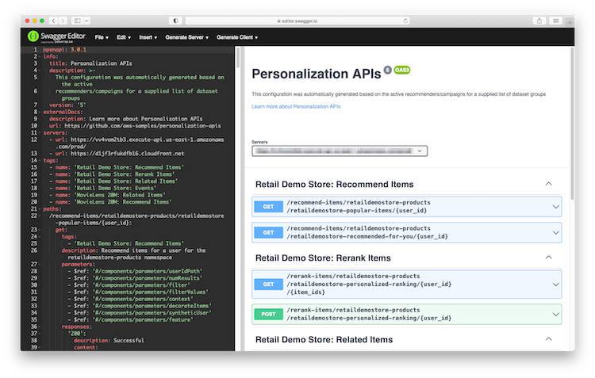Click GET button for recommended-for-you endpoint
This screenshot has height=378, width=595.
268,232
